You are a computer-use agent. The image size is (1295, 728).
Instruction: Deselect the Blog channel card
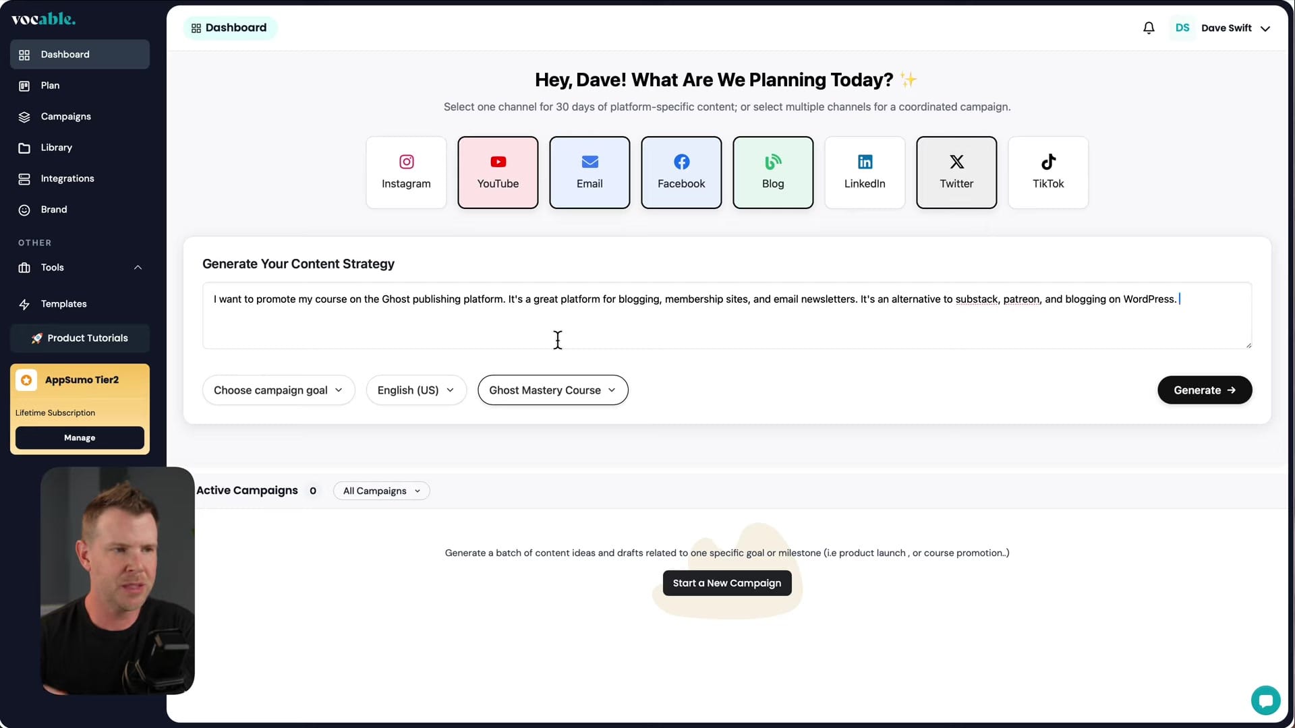[x=773, y=173]
